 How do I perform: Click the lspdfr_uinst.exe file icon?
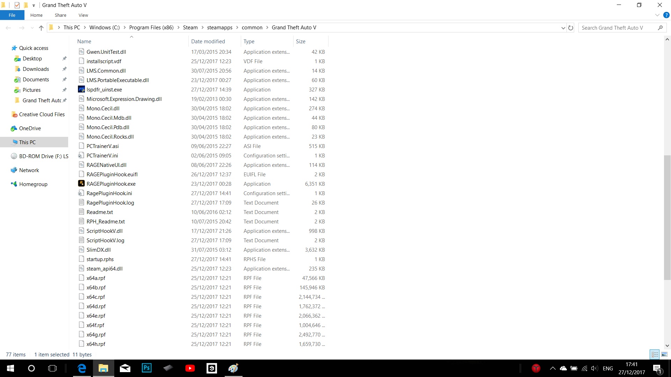tap(81, 89)
